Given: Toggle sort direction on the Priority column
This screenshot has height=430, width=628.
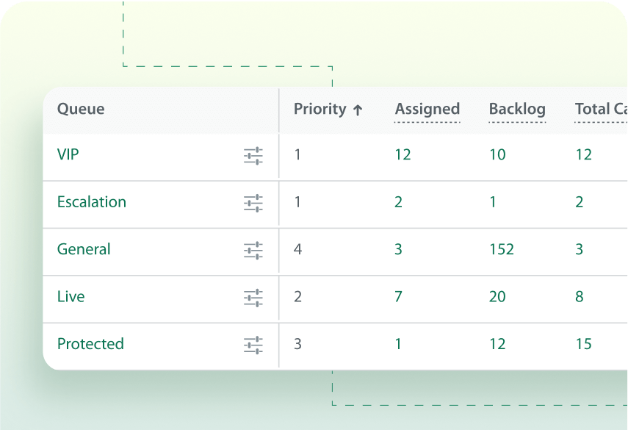Looking at the screenshot, I should click(x=358, y=109).
